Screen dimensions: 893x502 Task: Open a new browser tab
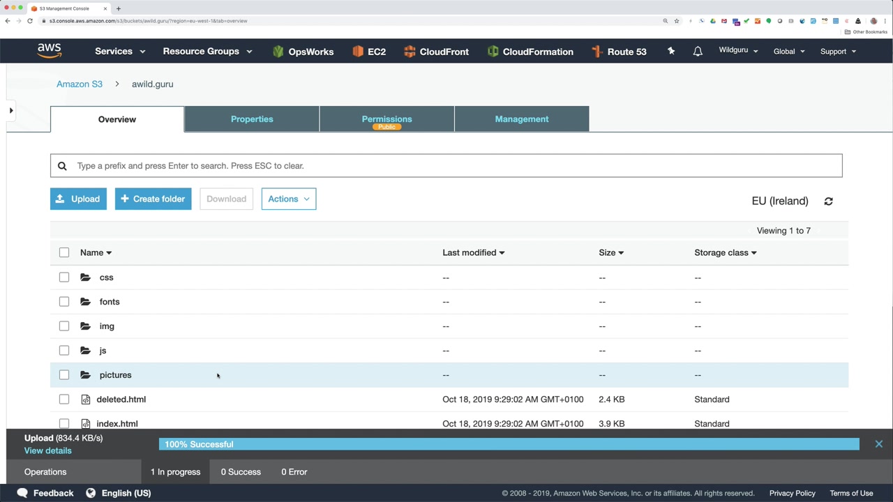pyautogui.click(x=119, y=8)
